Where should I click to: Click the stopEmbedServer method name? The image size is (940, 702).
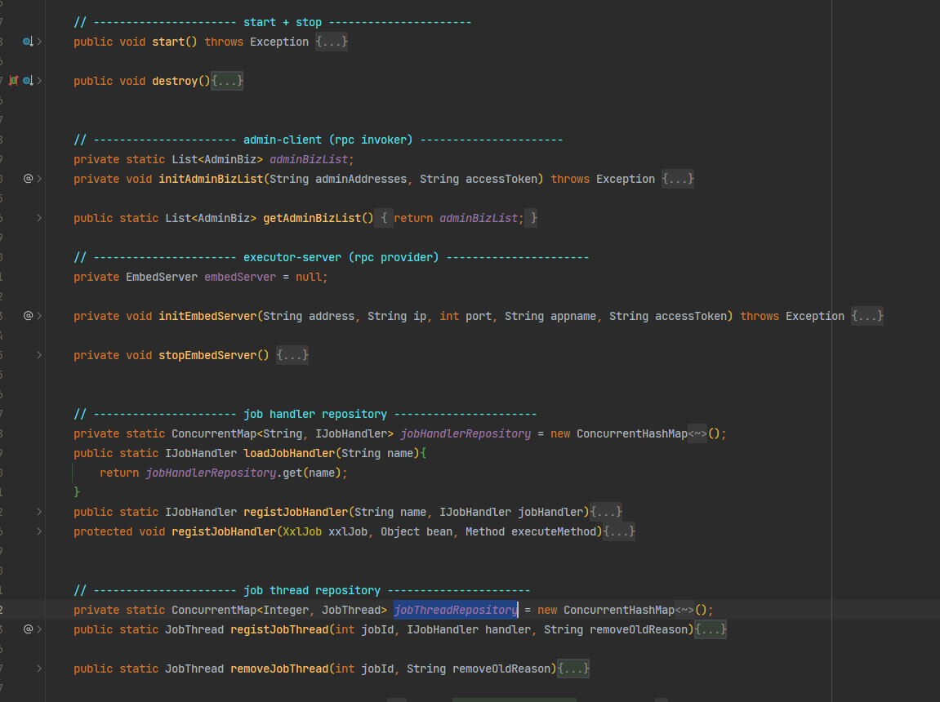(208, 355)
